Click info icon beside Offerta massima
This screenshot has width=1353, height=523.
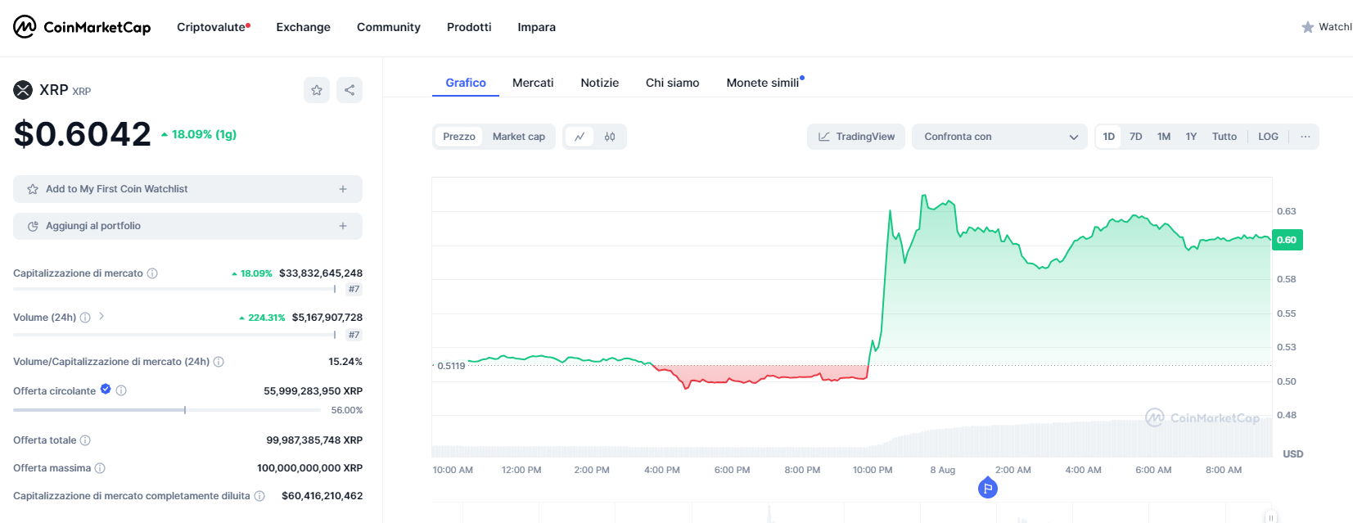[x=100, y=468]
